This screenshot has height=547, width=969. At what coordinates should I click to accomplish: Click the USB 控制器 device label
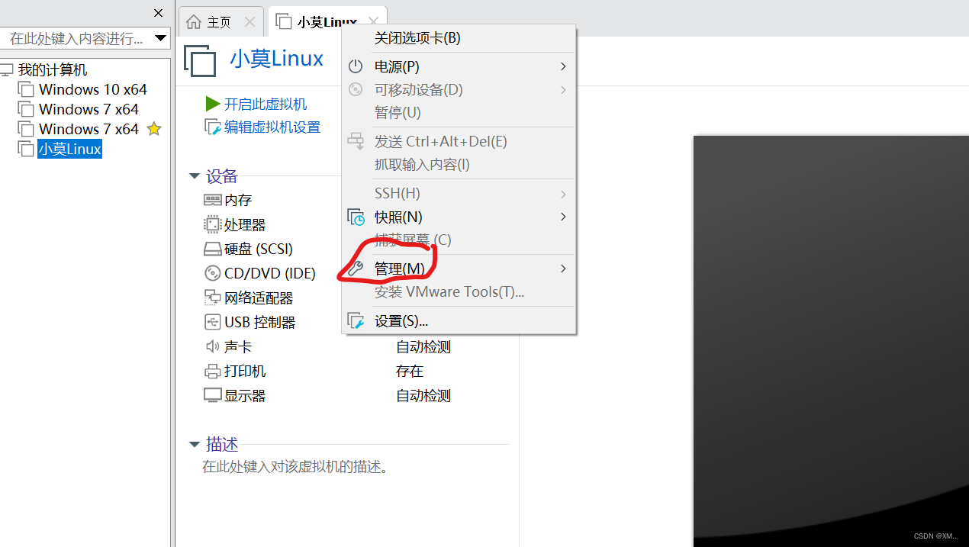[x=260, y=322]
